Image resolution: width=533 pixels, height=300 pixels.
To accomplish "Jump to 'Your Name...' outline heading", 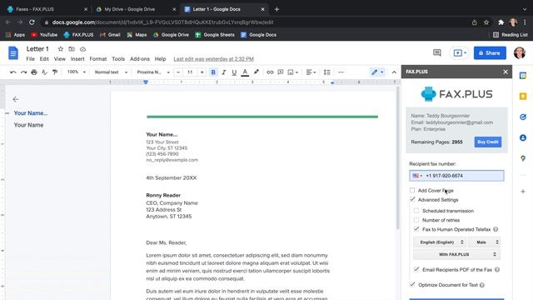I will tap(31, 113).
